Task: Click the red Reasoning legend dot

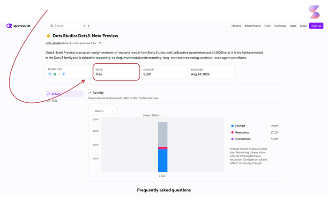Action: [232, 132]
